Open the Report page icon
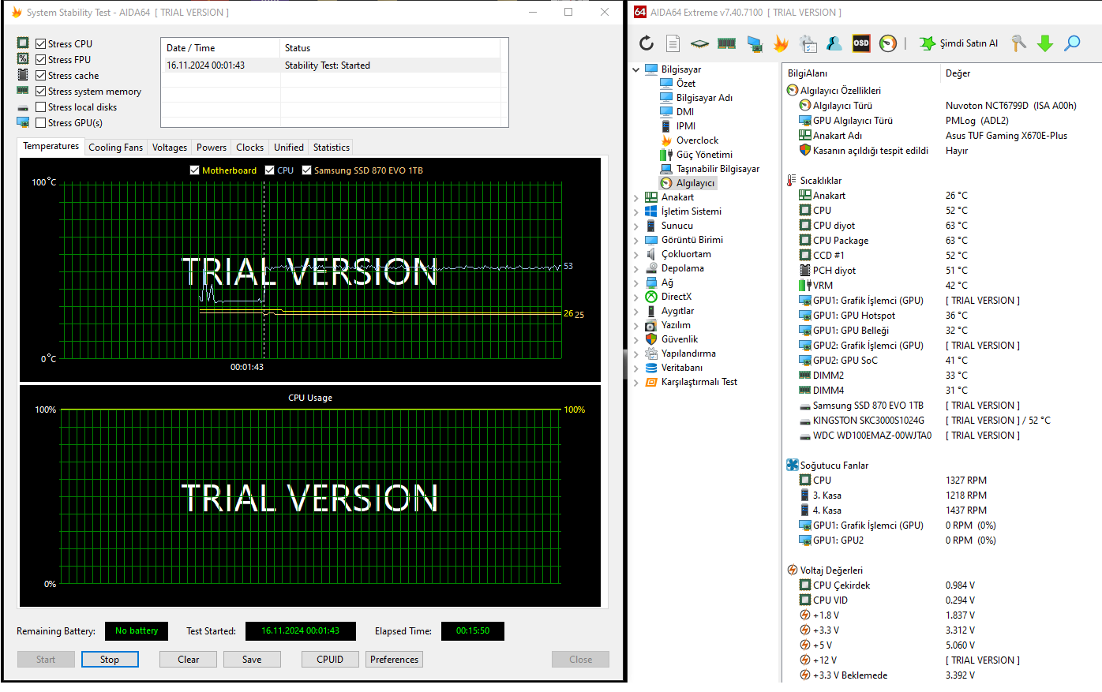The image size is (1102, 692). pyautogui.click(x=673, y=43)
